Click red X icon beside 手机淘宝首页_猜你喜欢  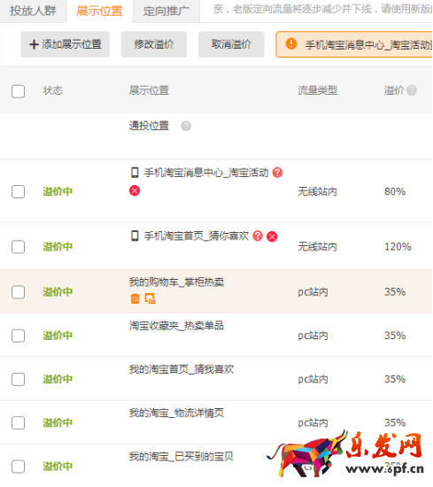coord(272,236)
